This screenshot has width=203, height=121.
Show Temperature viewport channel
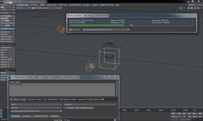[8, 48]
